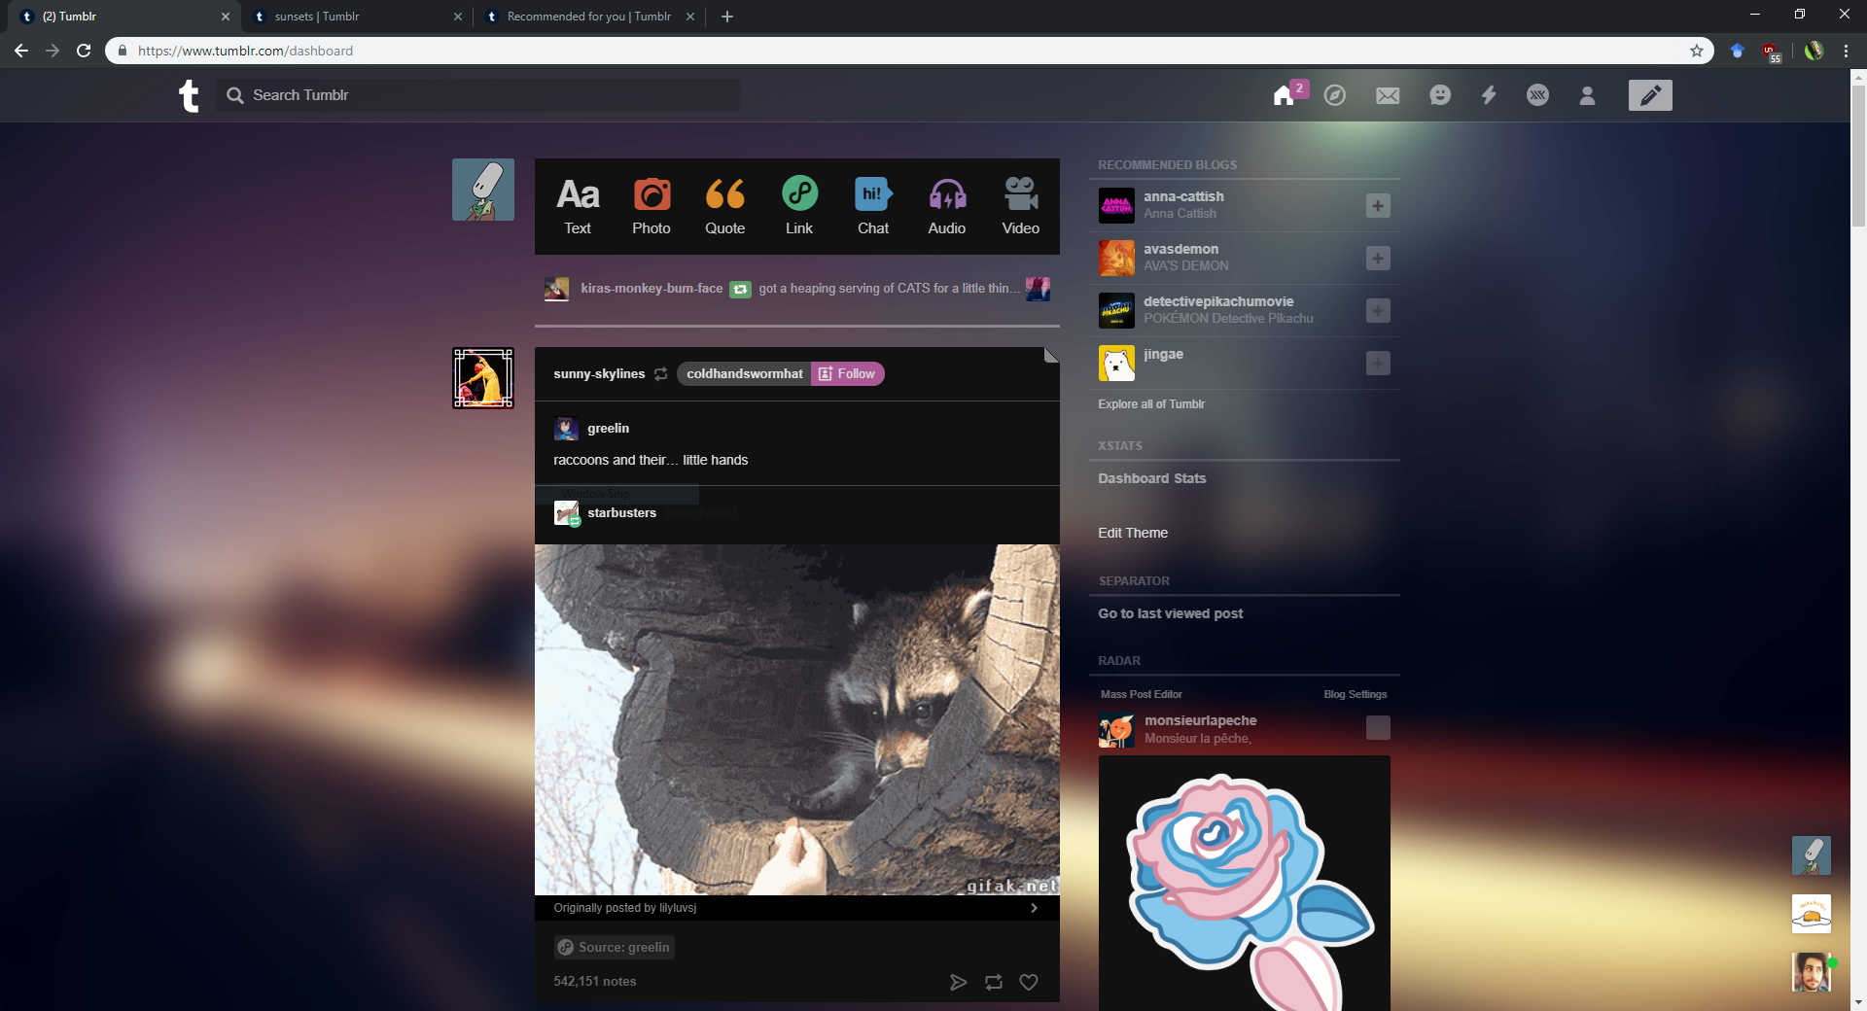Open 542,151 notes

595,981
